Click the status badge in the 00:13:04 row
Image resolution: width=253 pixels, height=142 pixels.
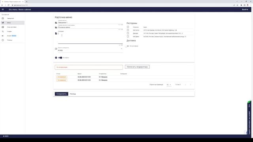[62, 77]
